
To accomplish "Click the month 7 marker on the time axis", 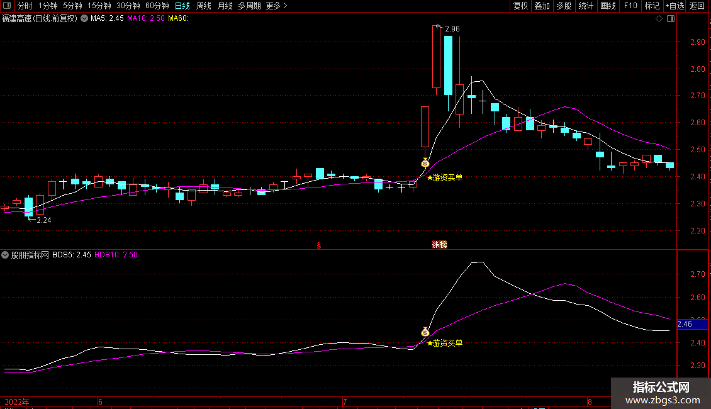I will (345, 401).
